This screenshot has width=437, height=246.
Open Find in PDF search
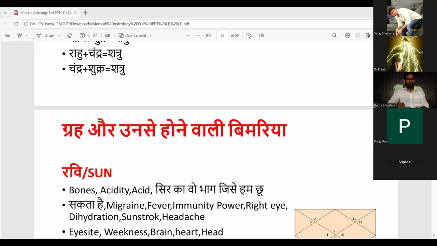(x=334, y=36)
